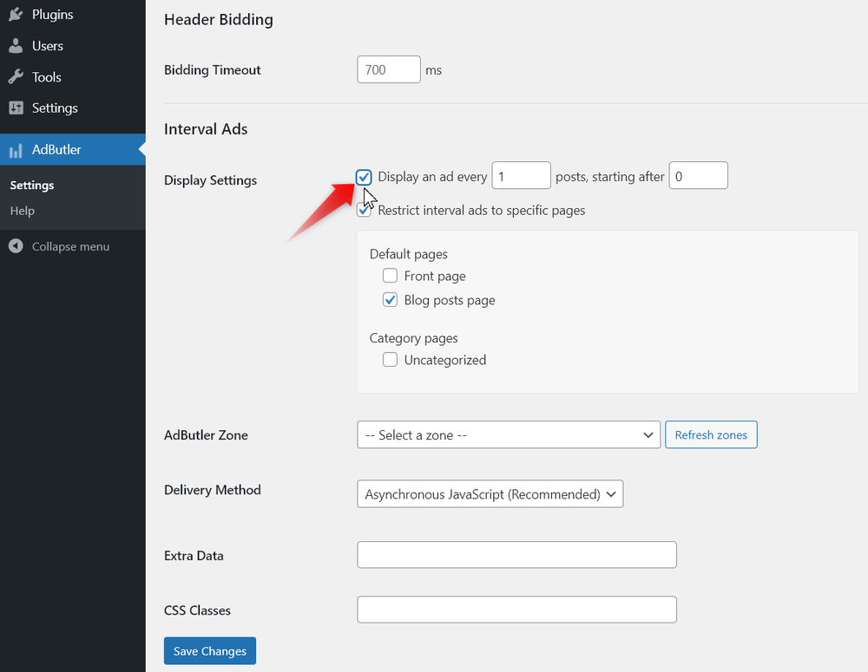Image resolution: width=868 pixels, height=672 pixels.
Task: Focus the starting after number field
Action: tap(698, 175)
